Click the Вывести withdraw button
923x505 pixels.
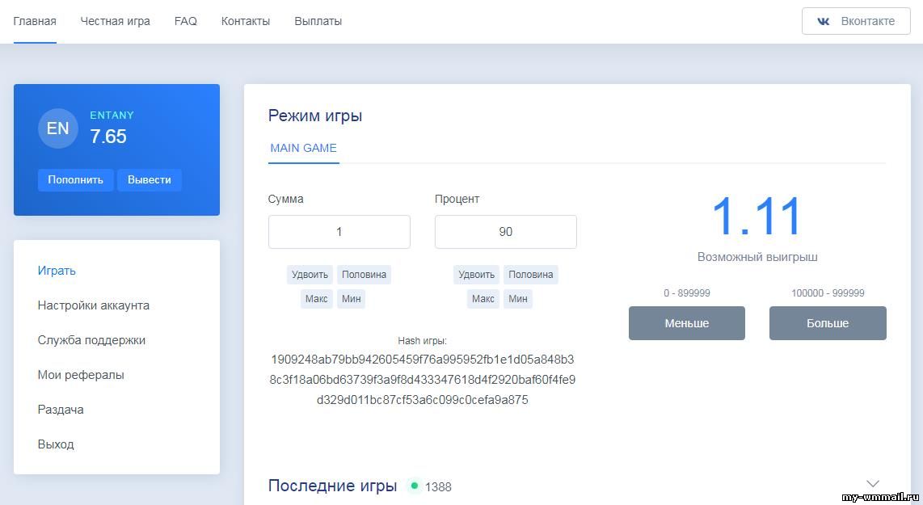coord(150,180)
